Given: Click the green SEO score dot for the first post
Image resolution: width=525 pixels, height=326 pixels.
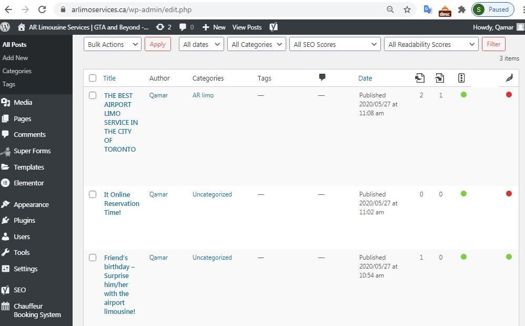Looking at the screenshot, I should 463,95.
